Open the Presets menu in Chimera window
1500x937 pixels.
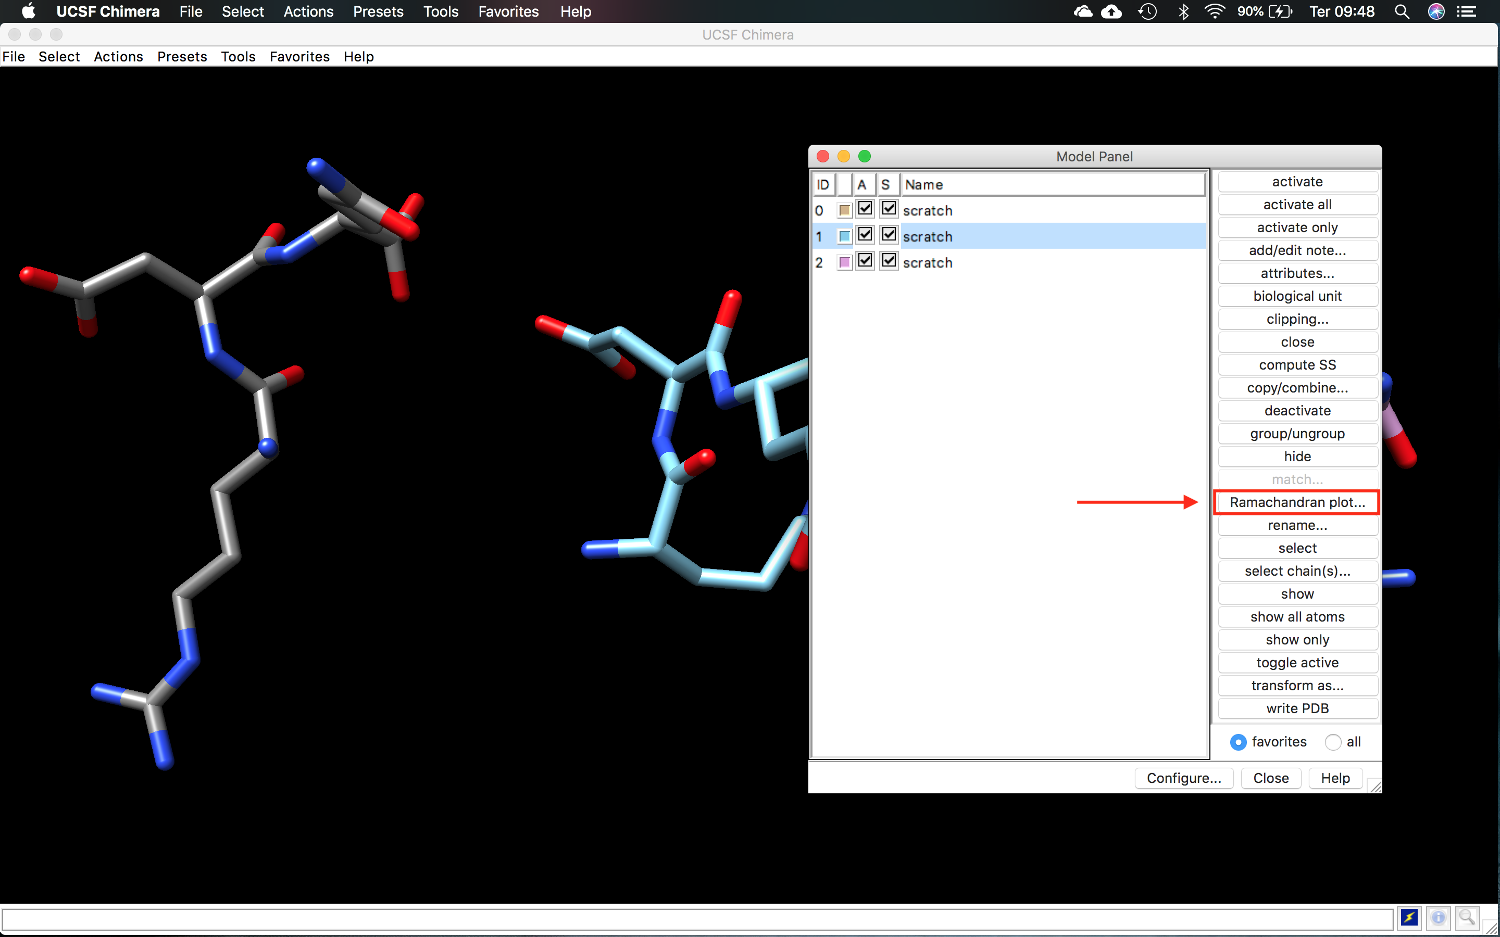coord(182,56)
